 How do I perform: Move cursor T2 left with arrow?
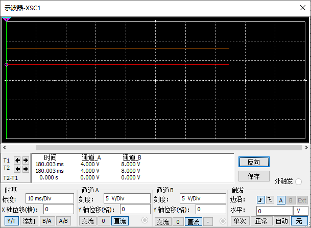click(17, 169)
